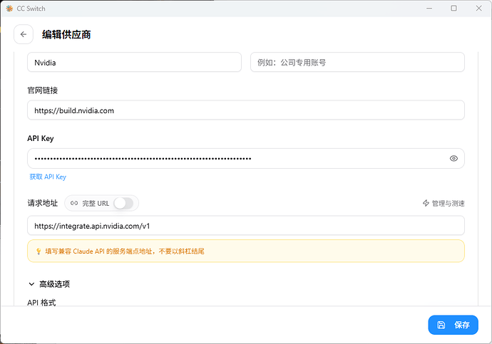The width and height of the screenshot is (492, 344).
Task: Toggle the 完整 URL switch
Action: [123, 203]
